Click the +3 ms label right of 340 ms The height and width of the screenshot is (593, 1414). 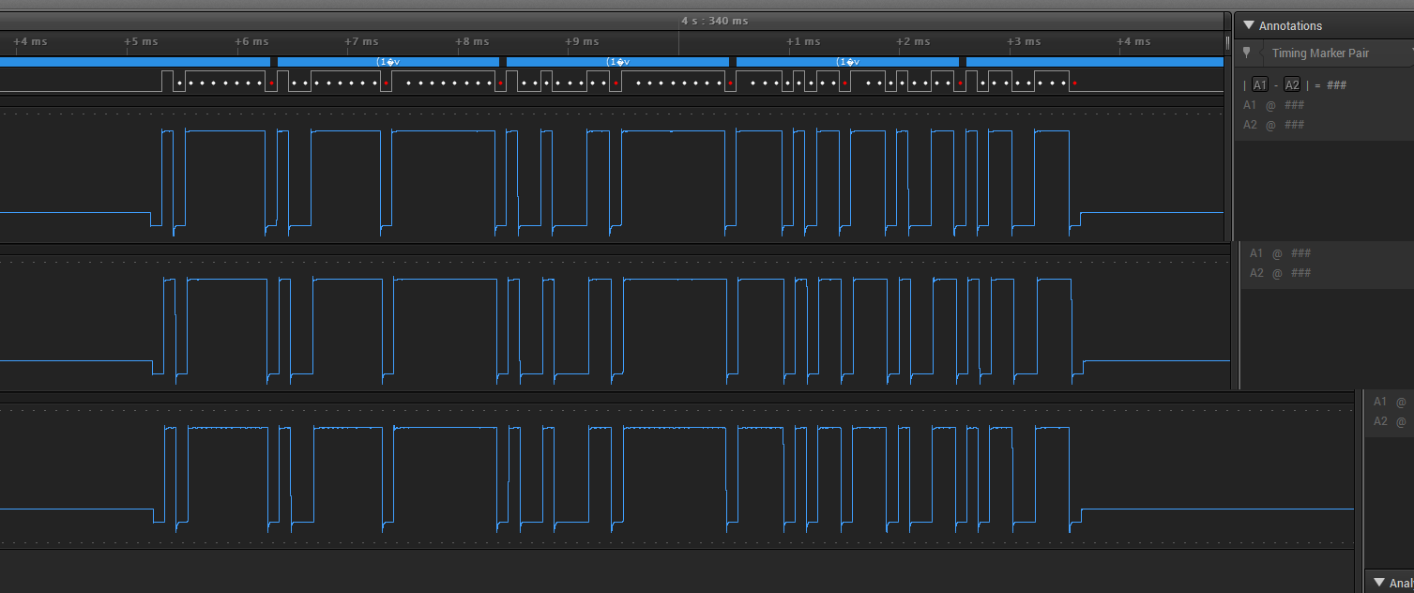click(x=1023, y=41)
